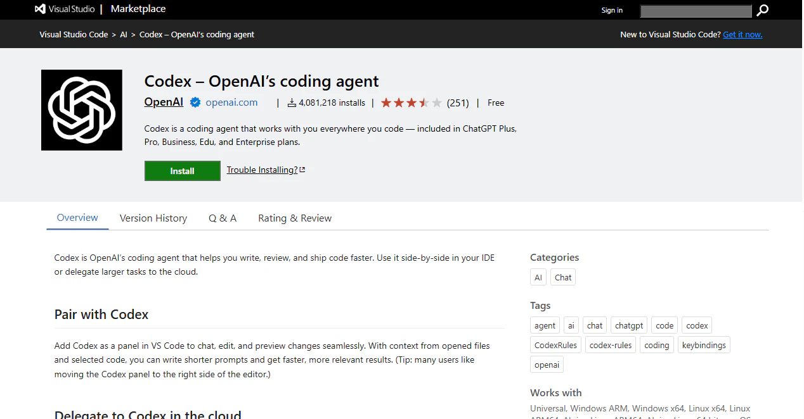This screenshot has height=419, width=804.
Task: Click the external link icon beside Trouble Installing
Action: coord(302,170)
